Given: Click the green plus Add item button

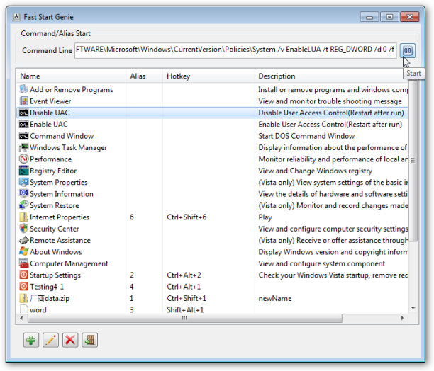Looking at the screenshot, I should pos(31,340).
